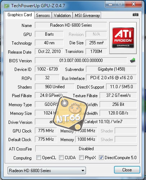
Task: Click the GPU-Z title bar app icon
Action: [x=7, y=6]
